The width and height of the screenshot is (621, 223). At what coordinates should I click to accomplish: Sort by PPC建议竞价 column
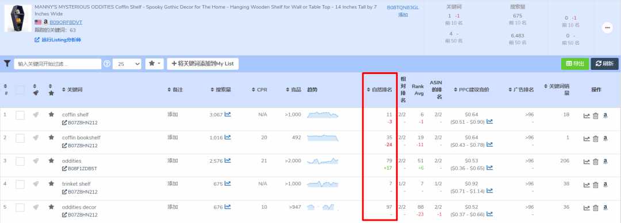471,90
